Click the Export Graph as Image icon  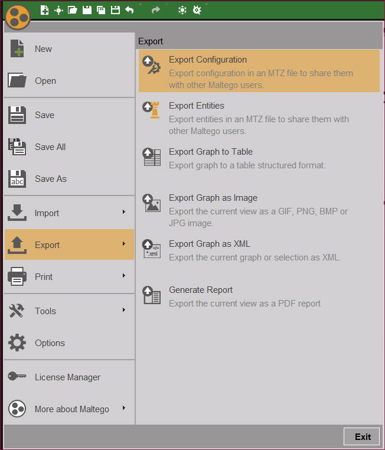point(152,203)
